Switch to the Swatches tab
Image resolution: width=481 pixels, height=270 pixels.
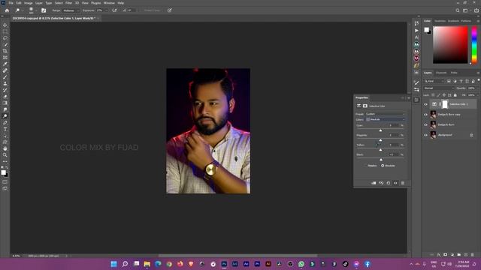440,21
